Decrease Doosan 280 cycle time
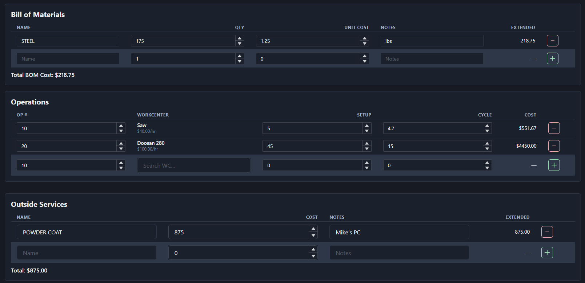This screenshot has width=585, height=283. pos(487,149)
